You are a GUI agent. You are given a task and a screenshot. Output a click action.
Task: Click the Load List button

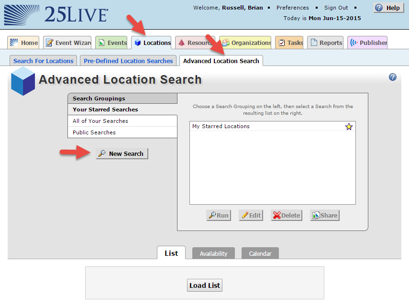205,285
